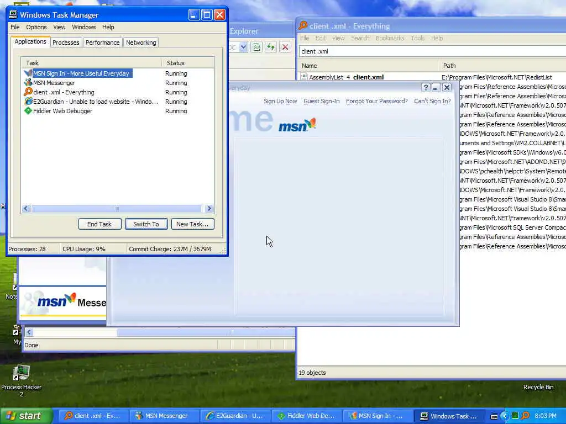The image size is (566, 424).
Task: Click the Everything magnifier icon in its title bar
Action: click(303, 25)
